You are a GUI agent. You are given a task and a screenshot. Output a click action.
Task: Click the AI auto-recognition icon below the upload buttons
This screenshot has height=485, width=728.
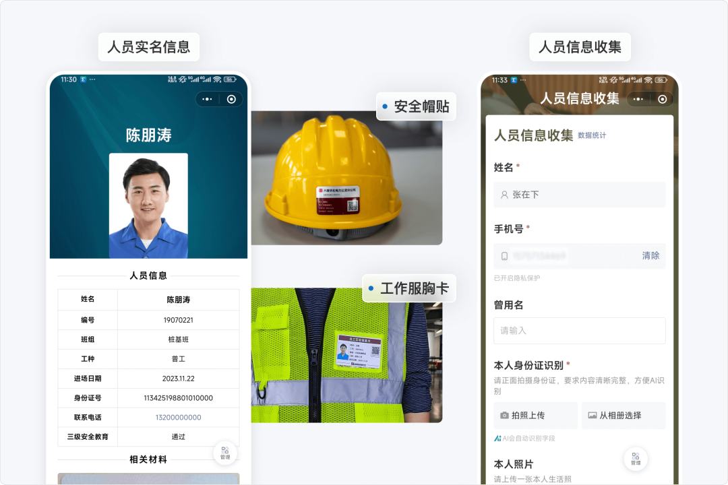click(x=499, y=438)
